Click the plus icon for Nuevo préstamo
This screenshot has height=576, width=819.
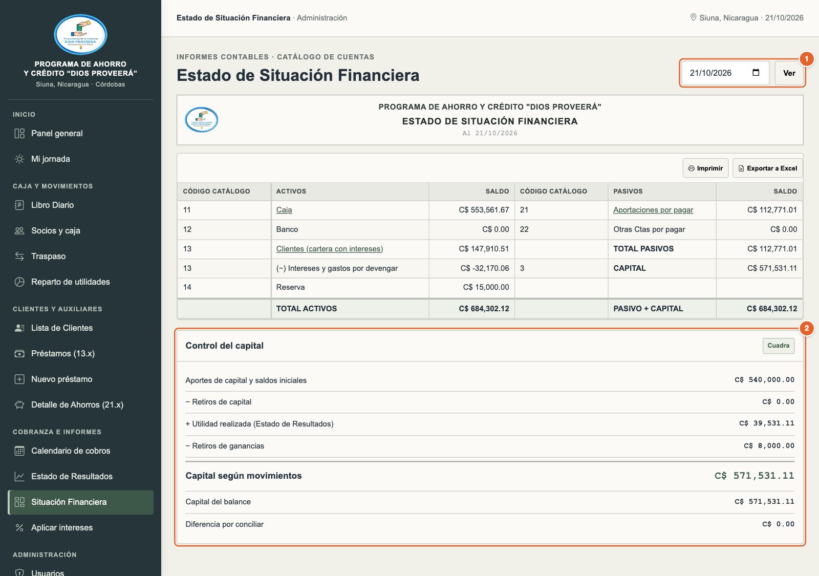19,379
